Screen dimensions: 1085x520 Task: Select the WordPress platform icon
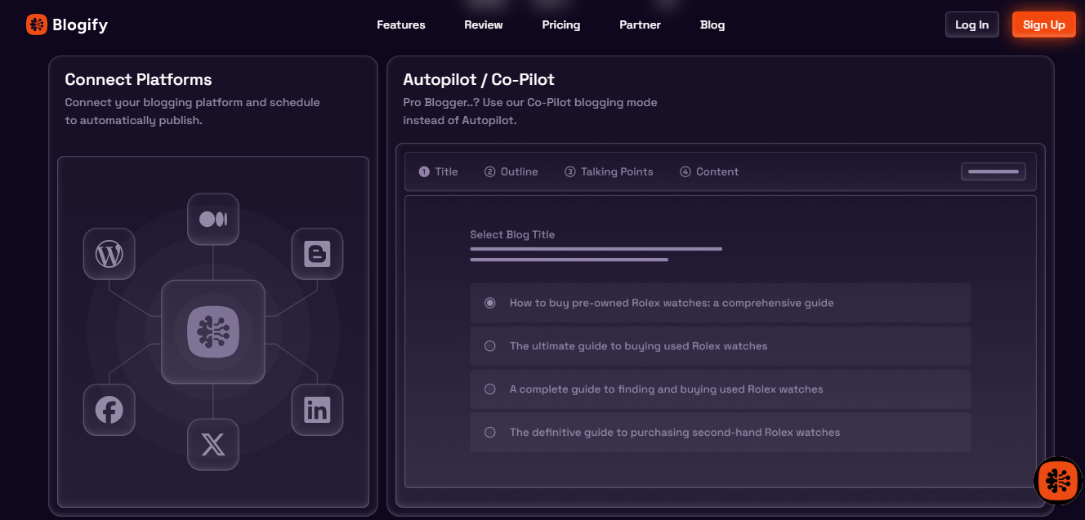[x=109, y=254]
